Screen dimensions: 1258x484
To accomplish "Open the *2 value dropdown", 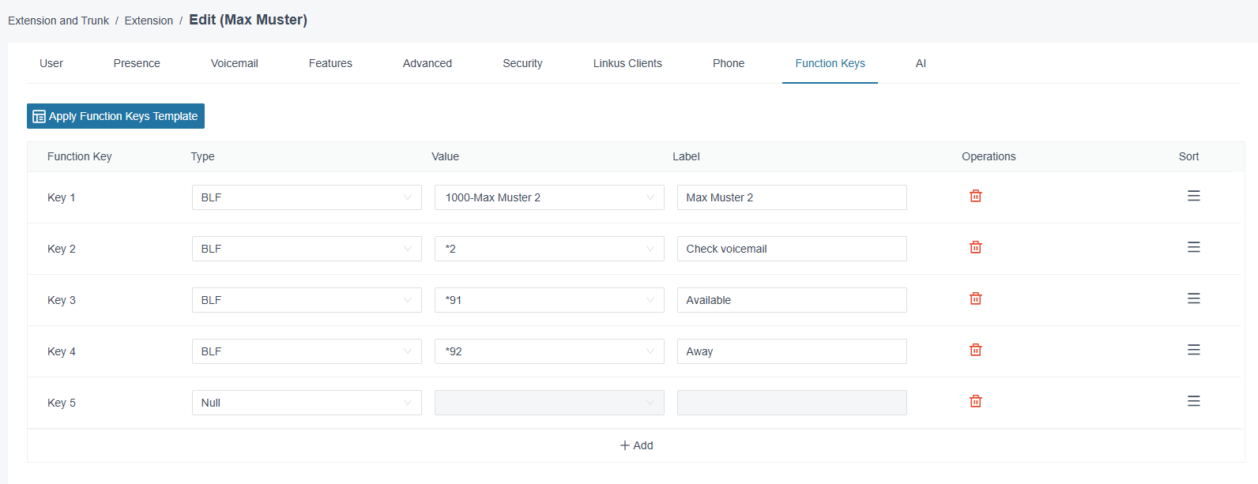I will click(549, 249).
